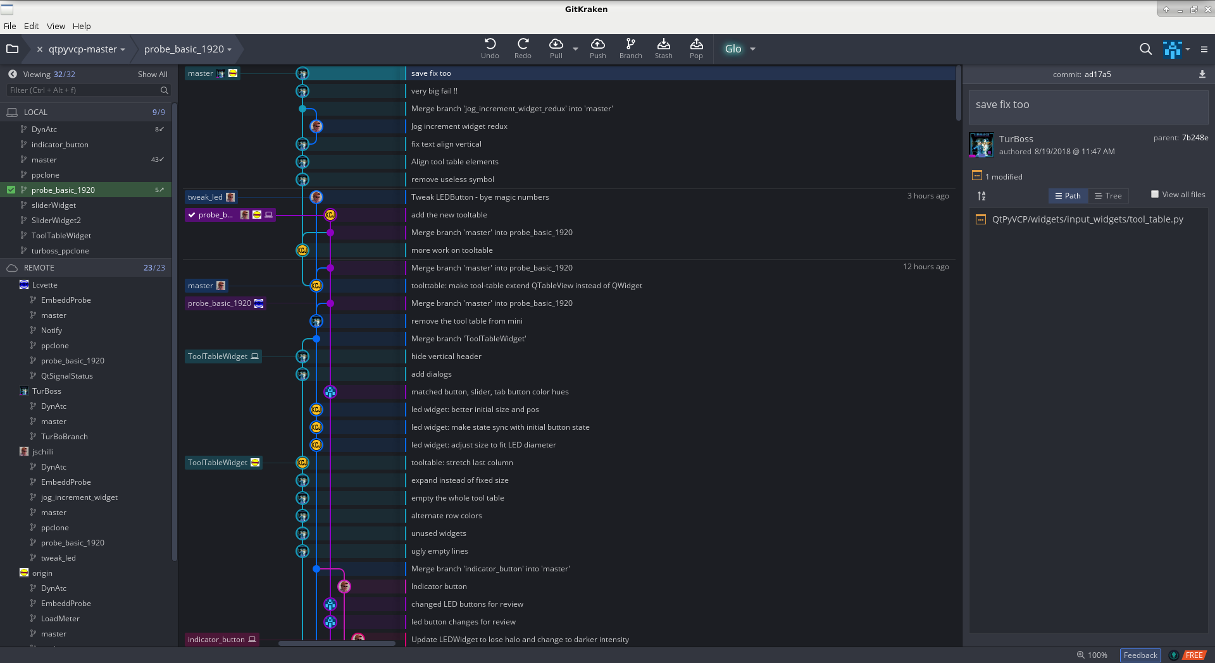1215x663 pixels.
Task: Collapse the REMOTE section
Action: click(85, 268)
